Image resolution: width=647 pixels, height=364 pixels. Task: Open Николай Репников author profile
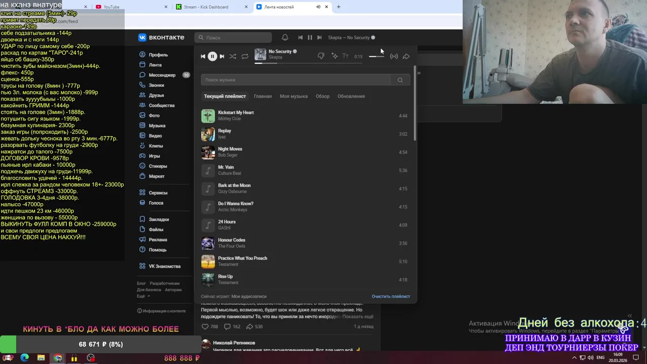(234, 343)
